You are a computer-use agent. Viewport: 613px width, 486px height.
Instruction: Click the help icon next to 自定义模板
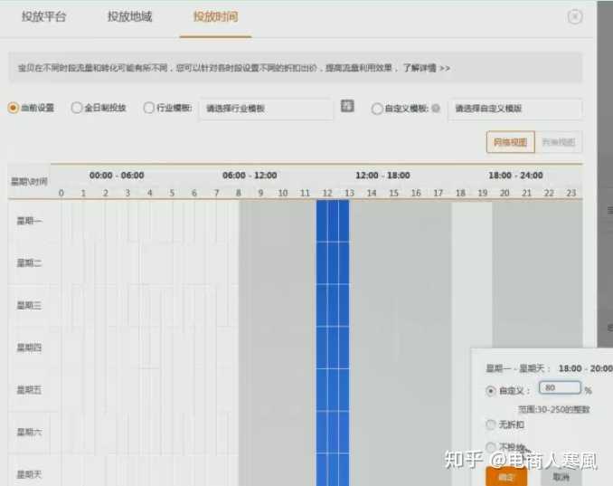tap(436, 109)
